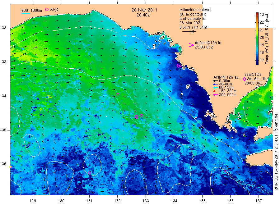This screenshot has width=280, height=205.
Task: Click the blue 30-80m arrow in ANMN legend
Action: (x=216, y=84)
